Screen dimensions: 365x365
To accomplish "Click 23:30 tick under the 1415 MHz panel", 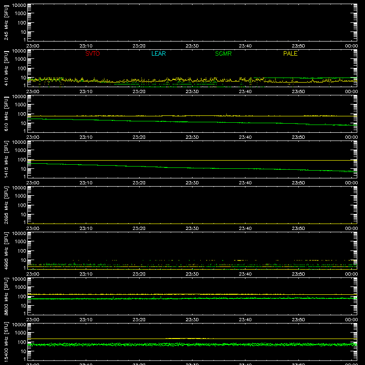I will point(192,183).
